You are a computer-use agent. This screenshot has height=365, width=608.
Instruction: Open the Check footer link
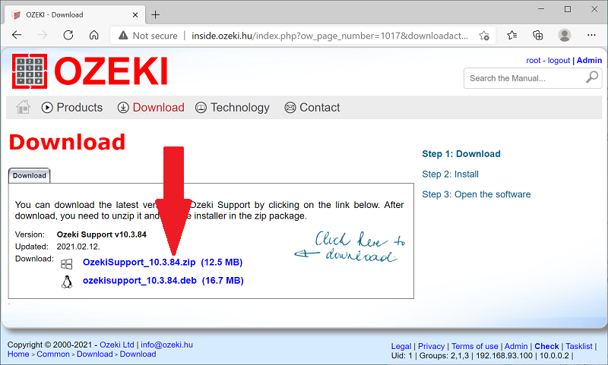tap(546, 346)
